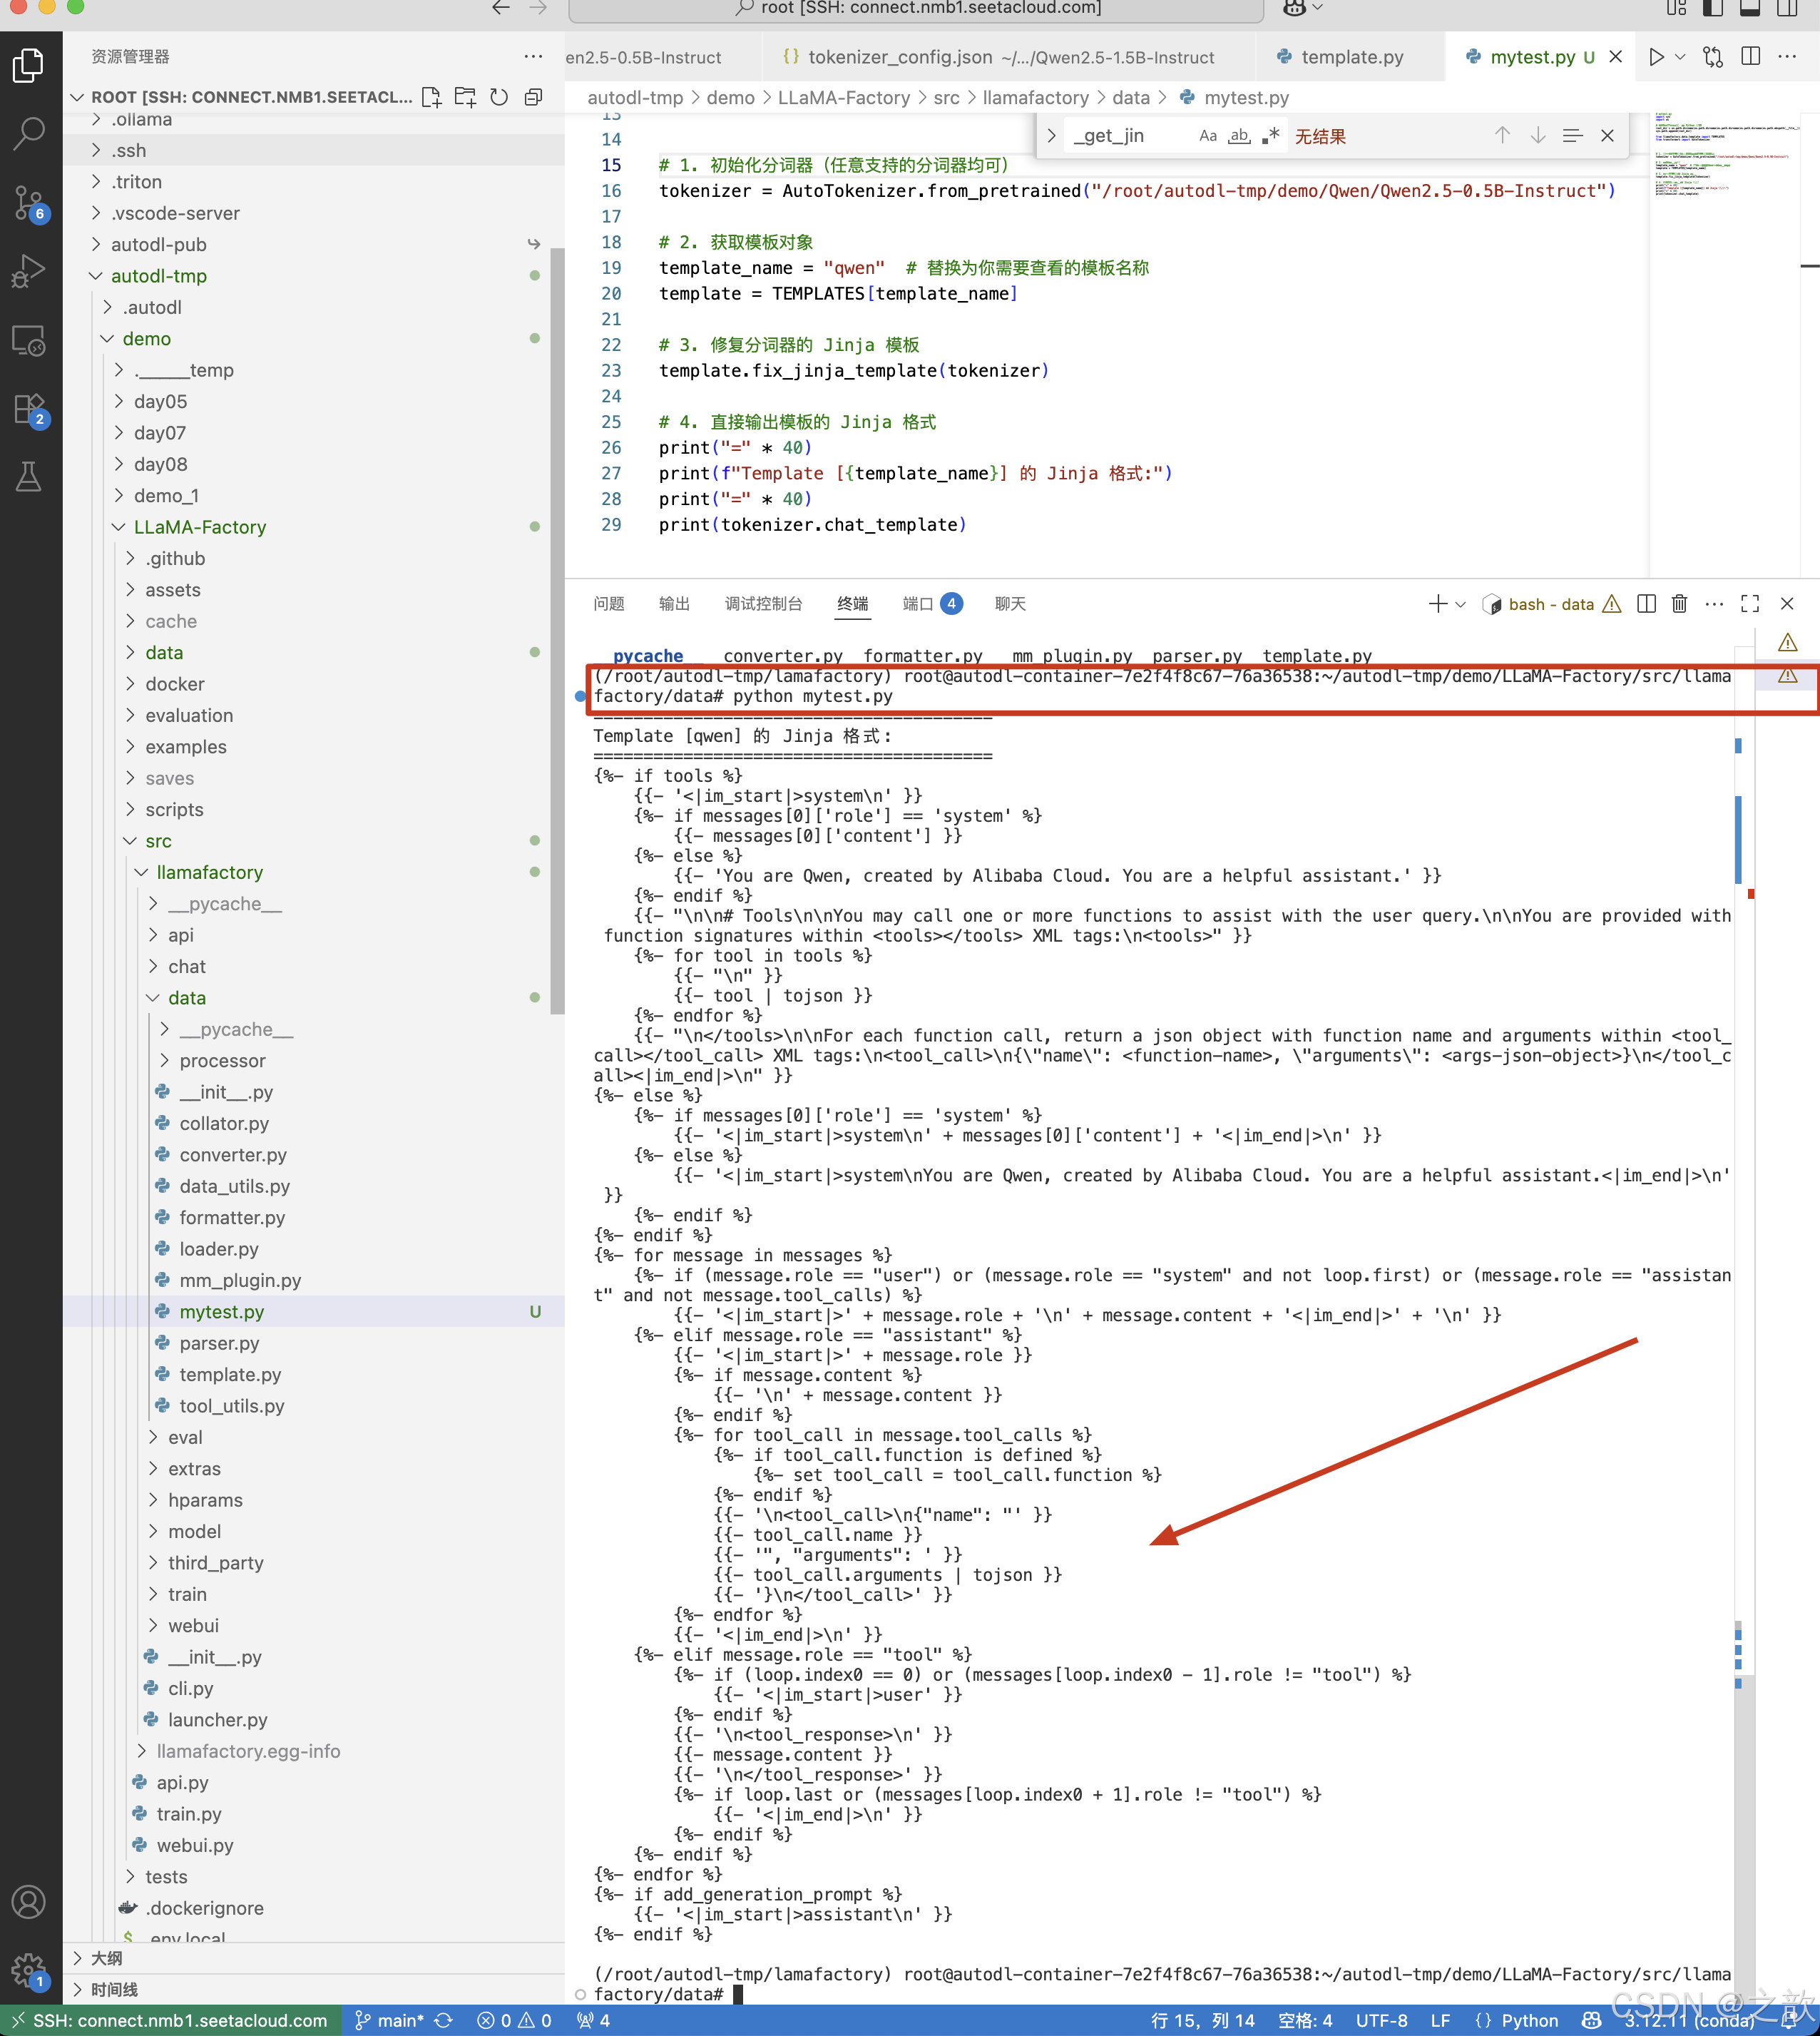
Task: Close the find widget
Action: click(x=1608, y=135)
